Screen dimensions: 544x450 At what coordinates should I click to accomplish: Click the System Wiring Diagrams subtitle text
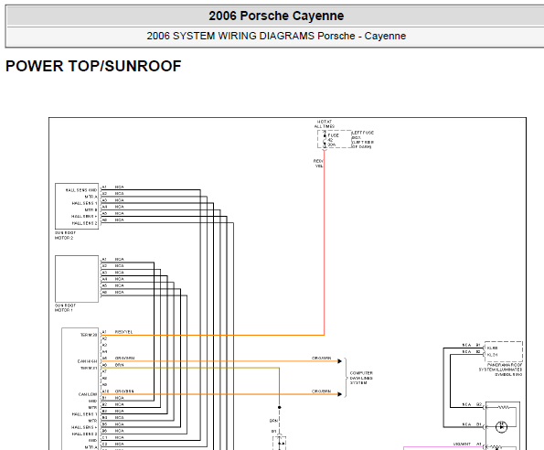coord(276,36)
